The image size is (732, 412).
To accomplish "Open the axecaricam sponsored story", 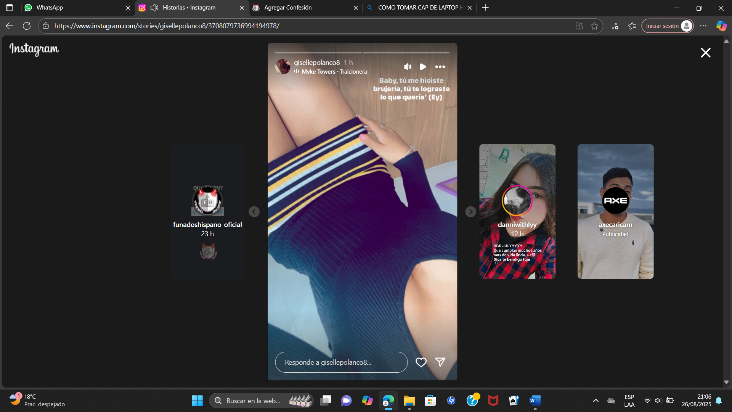I will coord(615,211).
